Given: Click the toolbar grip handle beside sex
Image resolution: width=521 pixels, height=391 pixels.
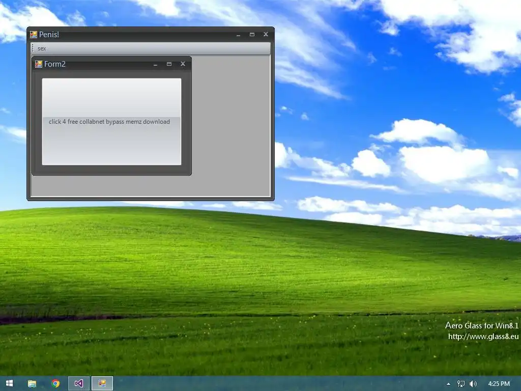Looking at the screenshot, I should tap(33, 48).
